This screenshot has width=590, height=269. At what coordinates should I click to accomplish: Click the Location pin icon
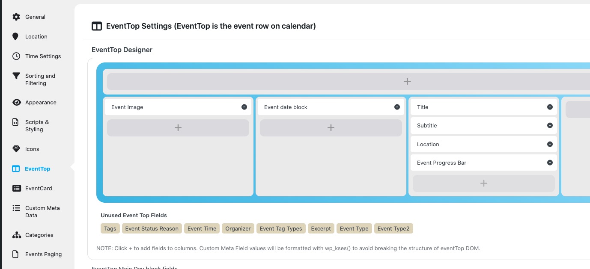pos(16,36)
